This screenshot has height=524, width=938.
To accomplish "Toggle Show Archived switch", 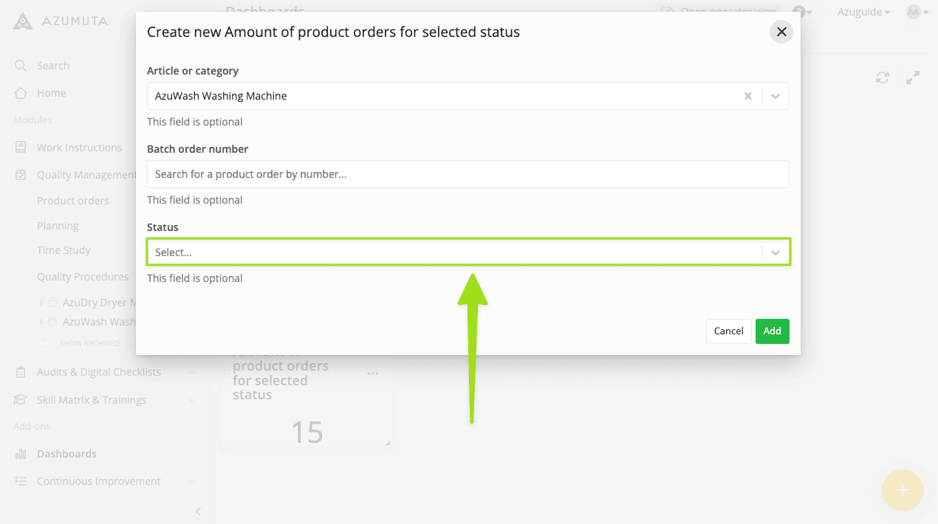I will 46,343.
